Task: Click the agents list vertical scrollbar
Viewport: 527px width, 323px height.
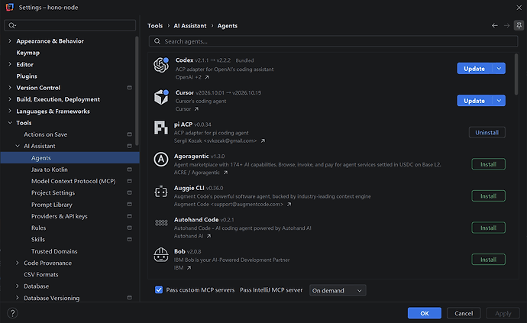Action: click(516, 74)
